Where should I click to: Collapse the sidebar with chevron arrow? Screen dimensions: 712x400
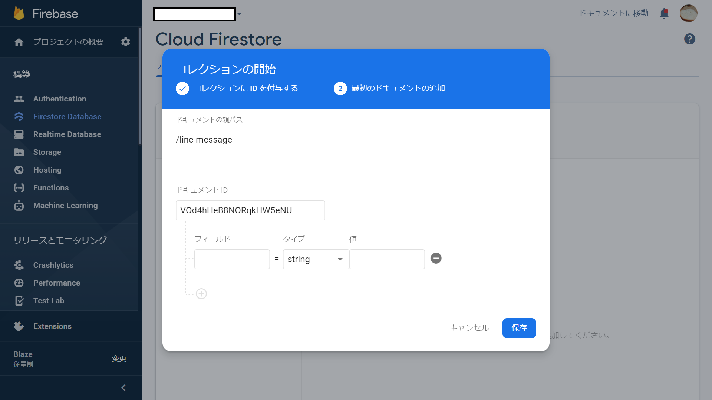click(123, 388)
